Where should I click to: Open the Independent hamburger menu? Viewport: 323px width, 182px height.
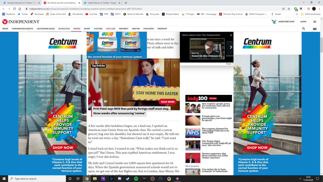pyautogui.click(x=315, y=22)
